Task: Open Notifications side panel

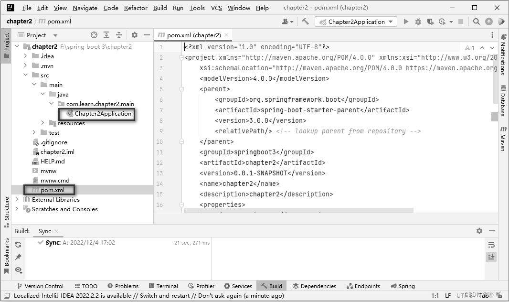Action: point(503,54)
